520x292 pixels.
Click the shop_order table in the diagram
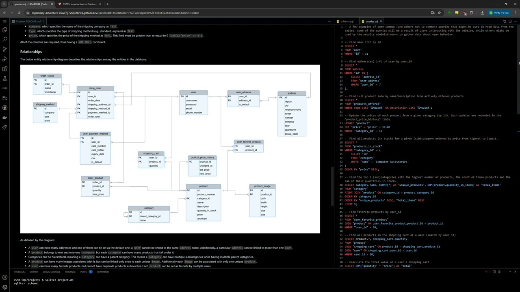click(x=95, y=102)
